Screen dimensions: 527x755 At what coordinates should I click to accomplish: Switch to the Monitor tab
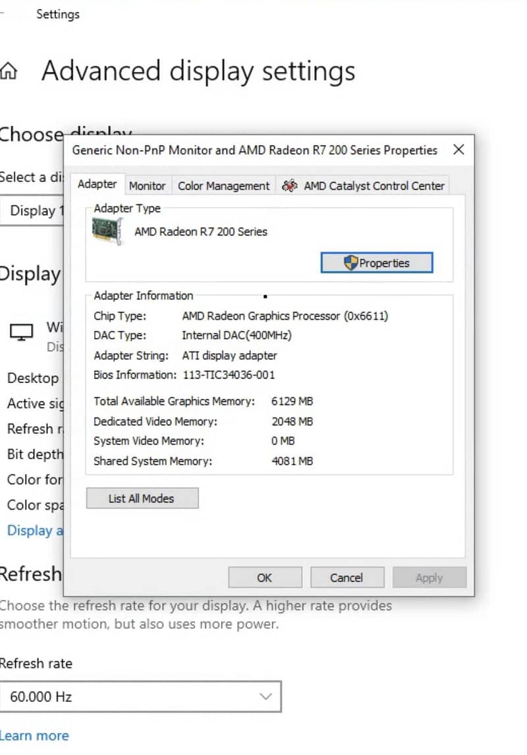tap(147, 185)
